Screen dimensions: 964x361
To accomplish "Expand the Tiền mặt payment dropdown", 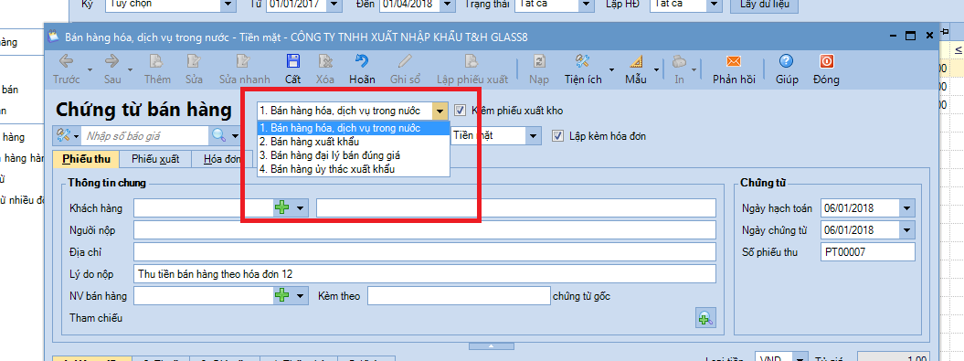I will (x=533, y=135).
